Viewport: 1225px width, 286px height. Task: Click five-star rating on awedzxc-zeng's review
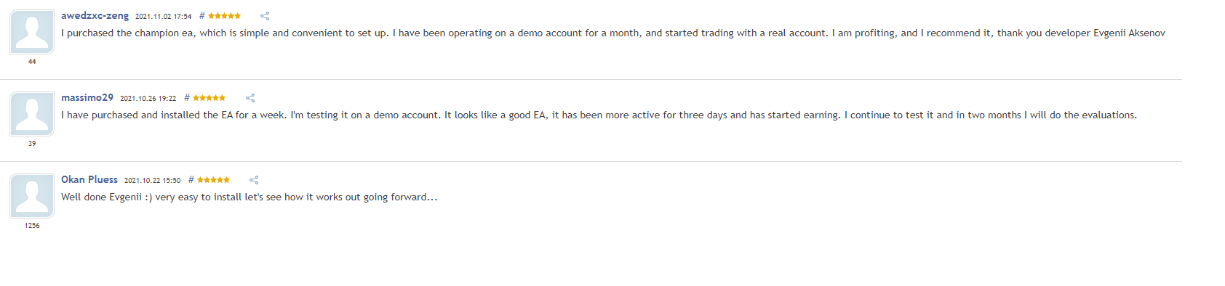(x=224, y=16)
